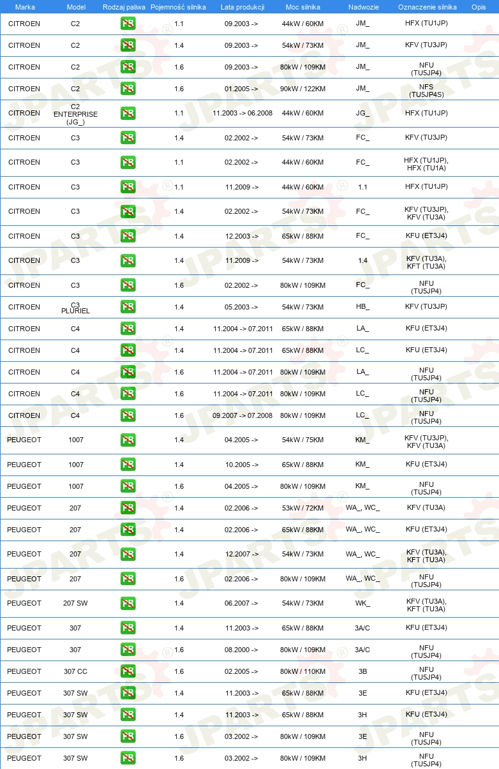The width and height of the screenshot is (499, 769).
Task: Click fuel icon in Citroen C2 90kW/122KM row
Action: tap(128, 89)
